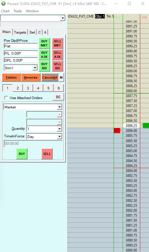The image size is (149, 252).
Task: Click the green BUY button at bottom
Action: tap(22, 154)
